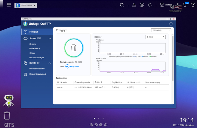Click the fourth icon in bottom desktop row
Image resolution: width=197 pixels, height=128 pixels.
click(x=106, y=125)
